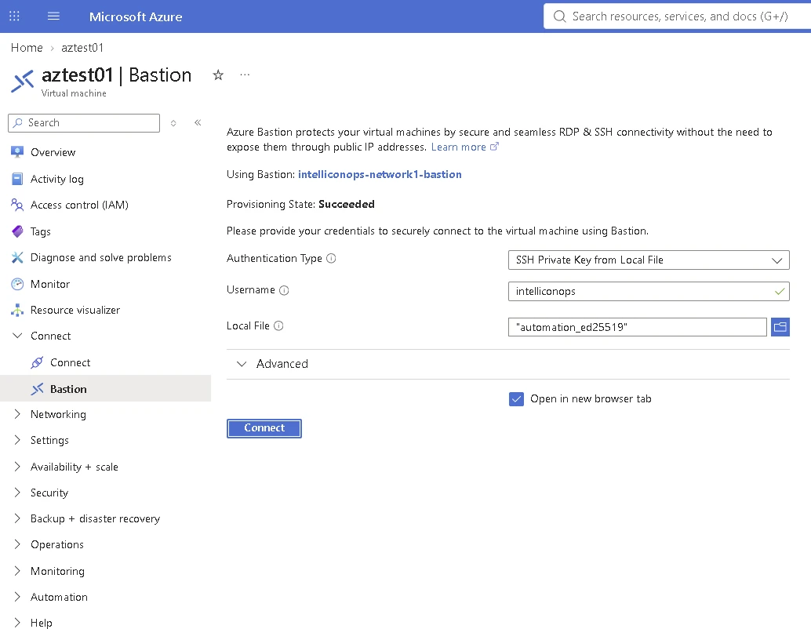Open the more options ellipsis beside title
The image size is (811, 629).
click(x=245, y=75)
